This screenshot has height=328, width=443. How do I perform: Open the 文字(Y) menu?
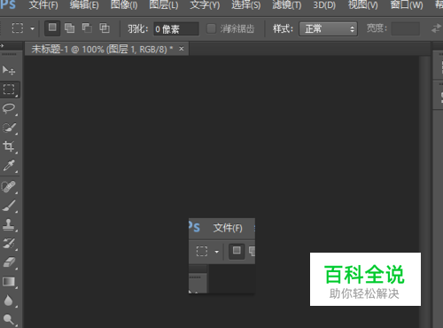click(x=205, y=5)
